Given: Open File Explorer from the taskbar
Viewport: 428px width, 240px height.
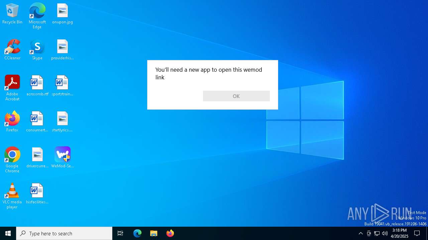Looking at the screenshot, I should click(x=154, y=233).
